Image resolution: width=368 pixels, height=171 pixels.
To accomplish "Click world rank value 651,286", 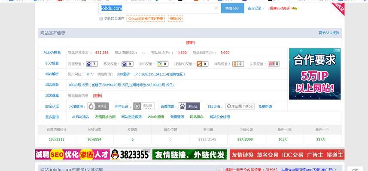I will pos(102,53).
